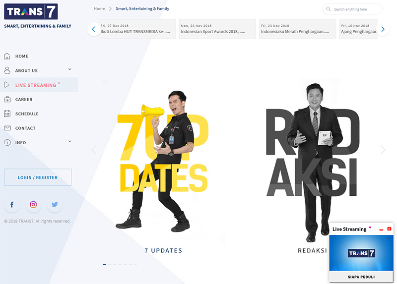Go to previous program slide arrow
Screen dimensions: 397x284
coord(94,150)
